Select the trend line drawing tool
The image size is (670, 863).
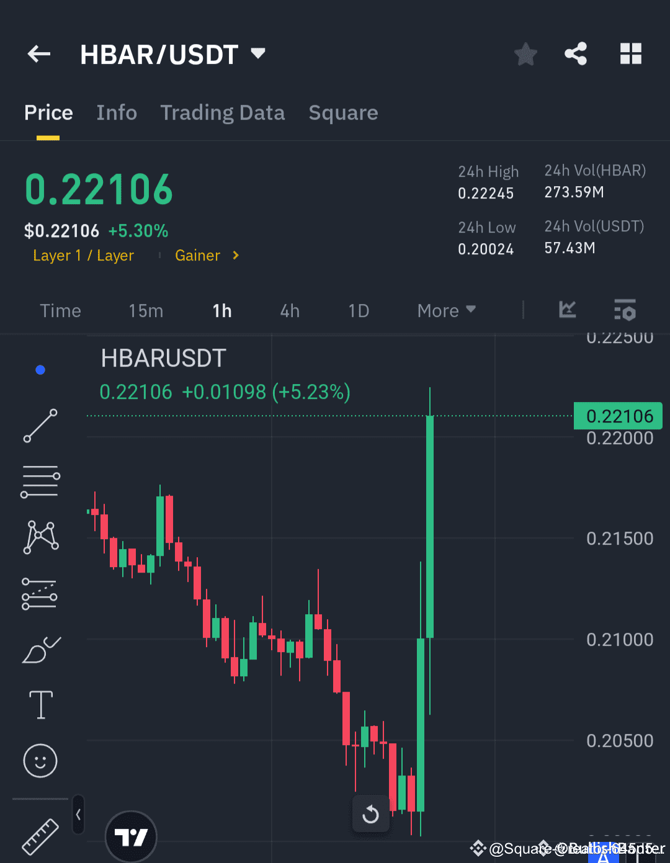pos(40,426)
